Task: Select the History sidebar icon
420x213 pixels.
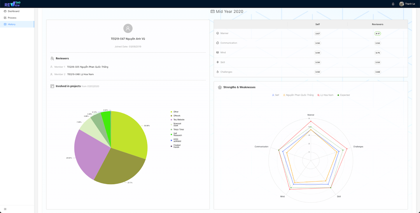Action: (5, 24)
